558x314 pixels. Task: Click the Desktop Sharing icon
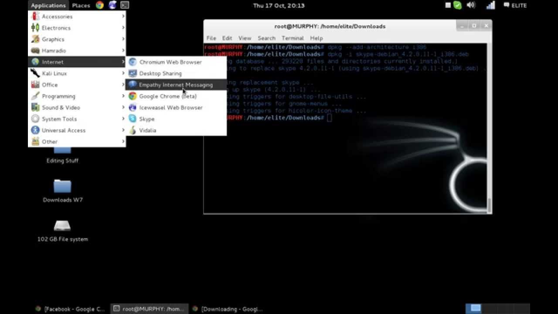tap(133, 73)
